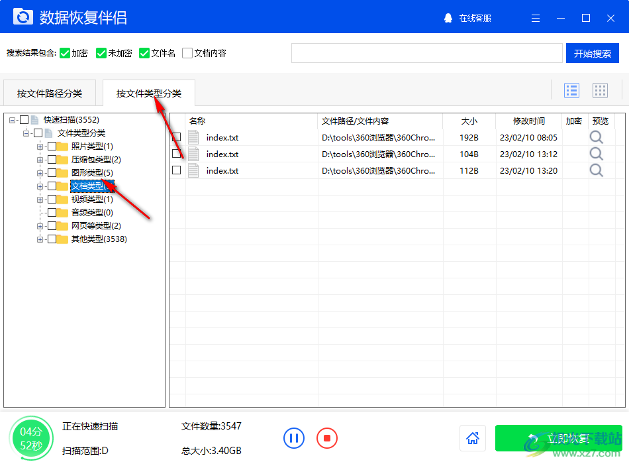Pause the quick scan
Viewport: 629px width, 464px height.
tap(293, 438)
